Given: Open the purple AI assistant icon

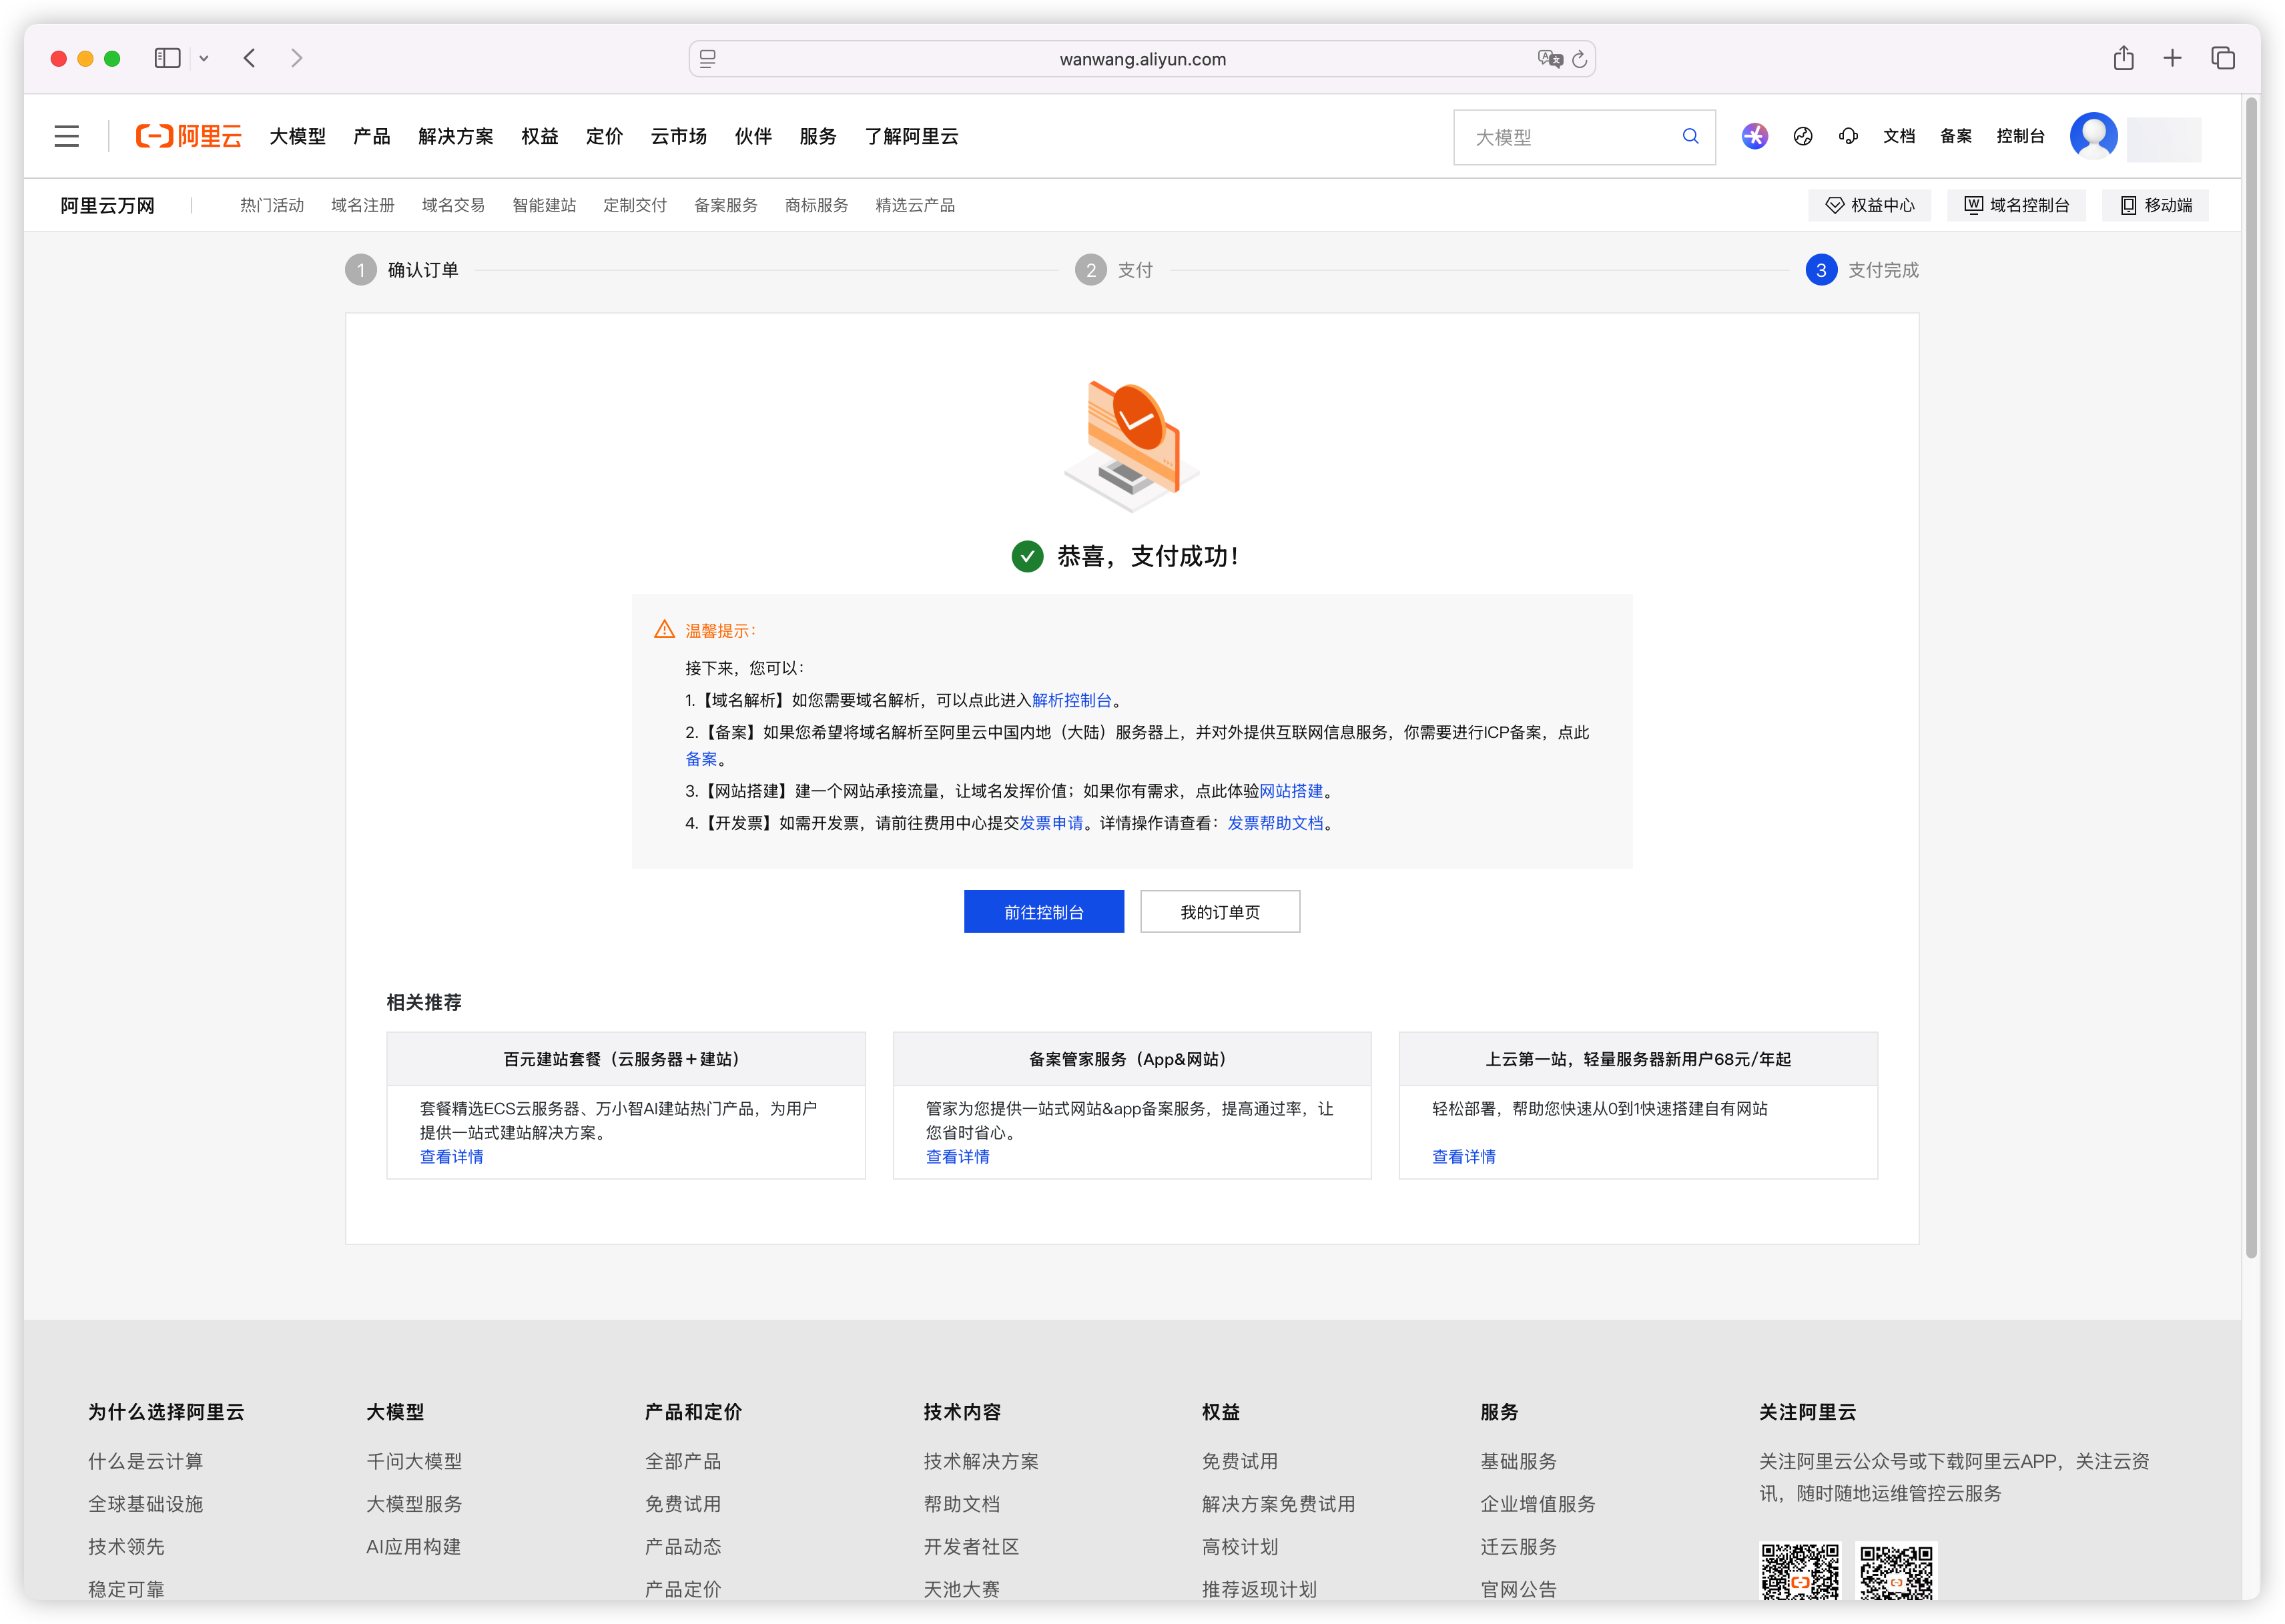Looking at the screenshot, I should pos(1754,136).
